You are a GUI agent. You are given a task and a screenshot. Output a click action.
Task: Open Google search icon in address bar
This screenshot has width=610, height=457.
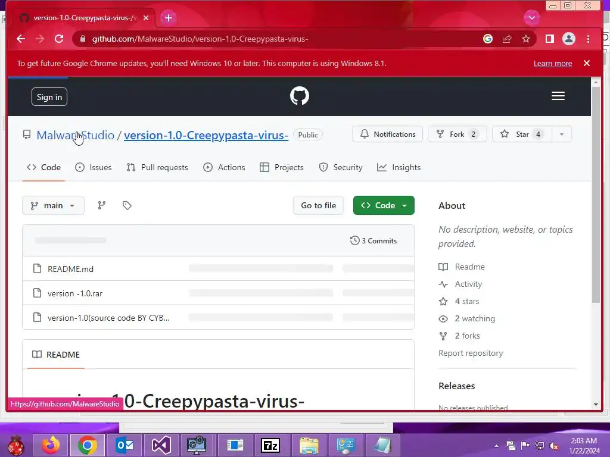[488, 39]
